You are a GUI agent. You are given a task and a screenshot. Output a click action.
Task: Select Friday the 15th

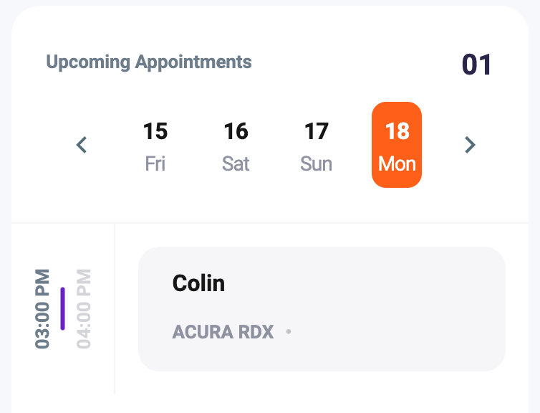coord(155,146)
